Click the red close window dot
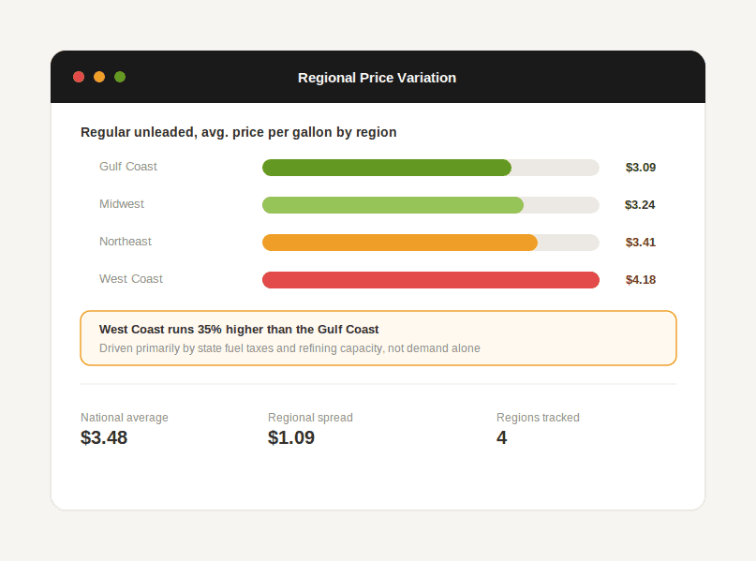 [79, 77]
